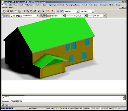The height and width of the screenshot is (111, 128).
Task: Click the Home button on layer toolbar
Action: (6, 16)
